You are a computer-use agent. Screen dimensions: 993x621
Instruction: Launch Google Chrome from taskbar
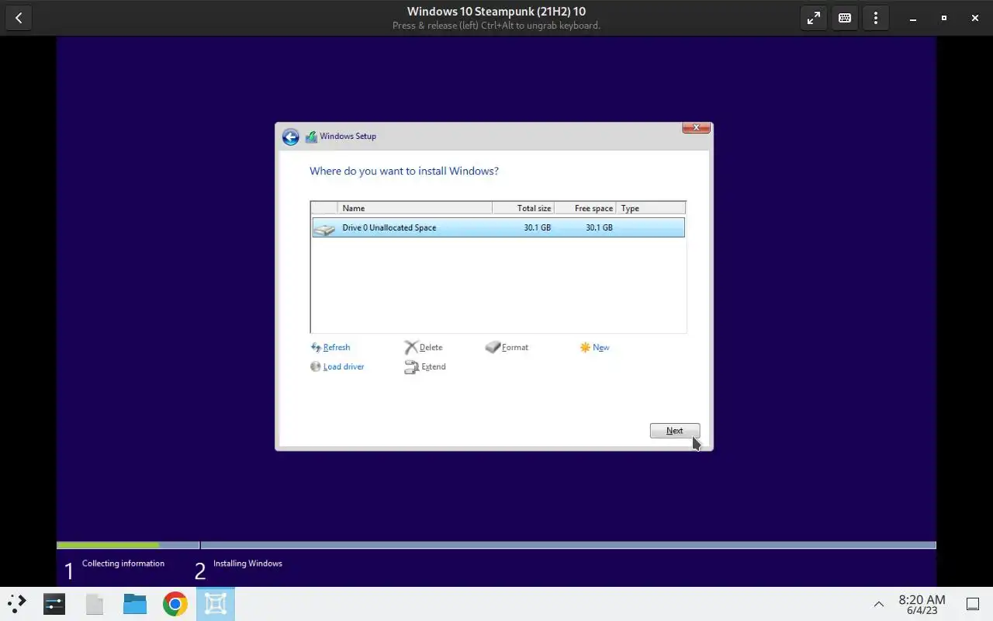pos(175,604)
